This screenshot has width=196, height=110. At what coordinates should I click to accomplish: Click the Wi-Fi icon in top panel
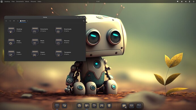pos(178,1)
